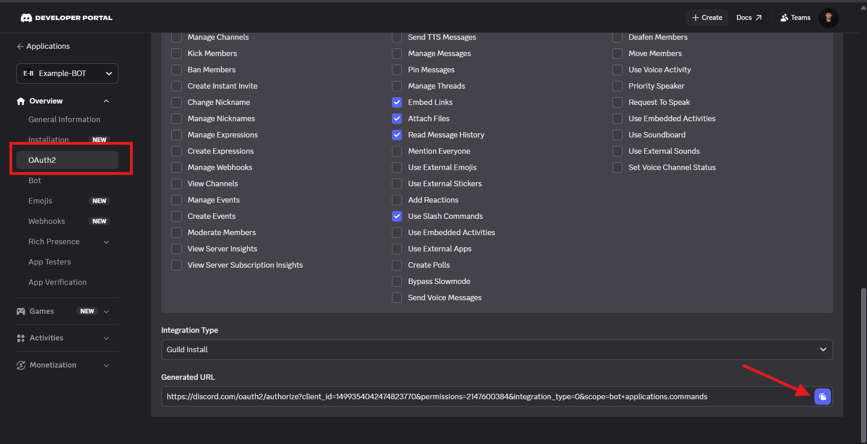Click the Activities icon in sidebar
The height and width of the screenshot is (444, 867).
point(21,338)
